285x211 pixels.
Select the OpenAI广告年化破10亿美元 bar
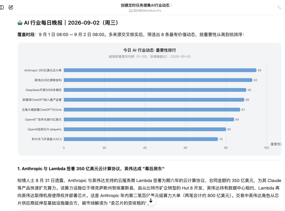[149, 119]
